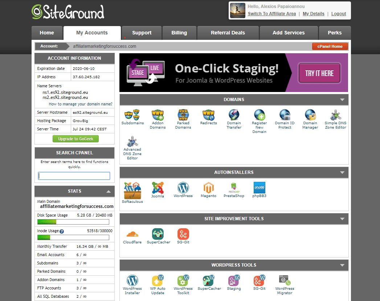This screenshot has height=301, width=380.
Task: Launch the PrestaShop autoinstaller
Action: click(x=234, y=190)
